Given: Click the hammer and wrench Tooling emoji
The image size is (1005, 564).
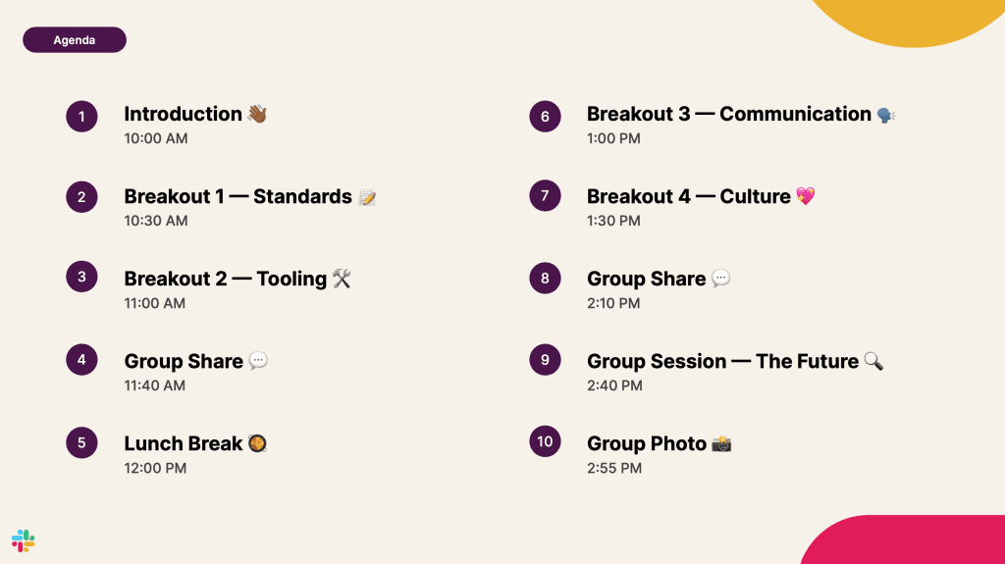Looking at the screenshot, I should pos(342,279).
